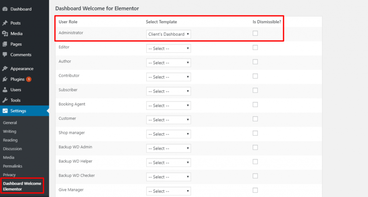Click the Users person icon

click(5, 90)
